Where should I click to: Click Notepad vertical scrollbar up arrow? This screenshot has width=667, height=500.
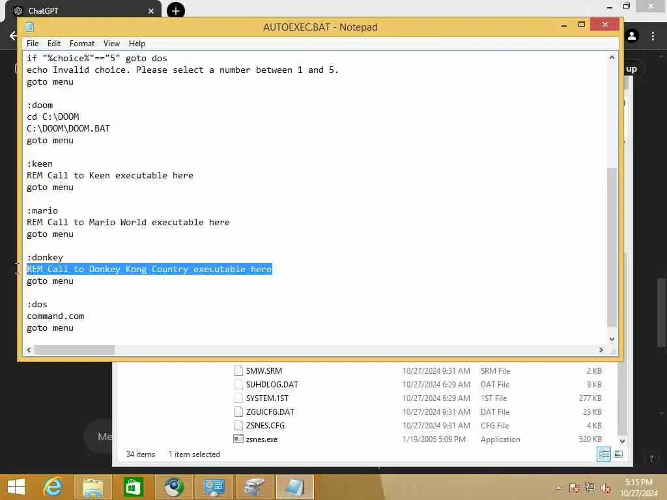click(612, 57)
